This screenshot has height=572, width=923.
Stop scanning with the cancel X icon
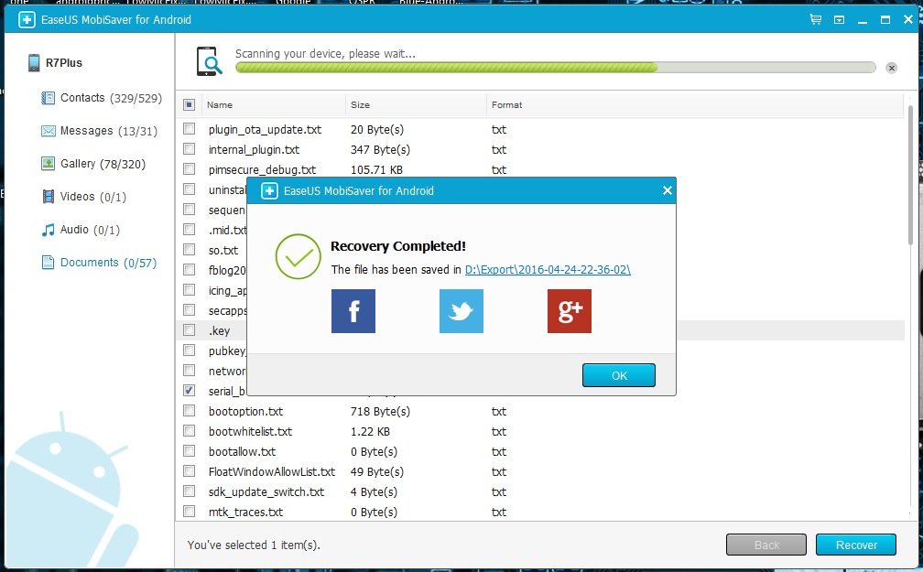(x=892, y=67)
